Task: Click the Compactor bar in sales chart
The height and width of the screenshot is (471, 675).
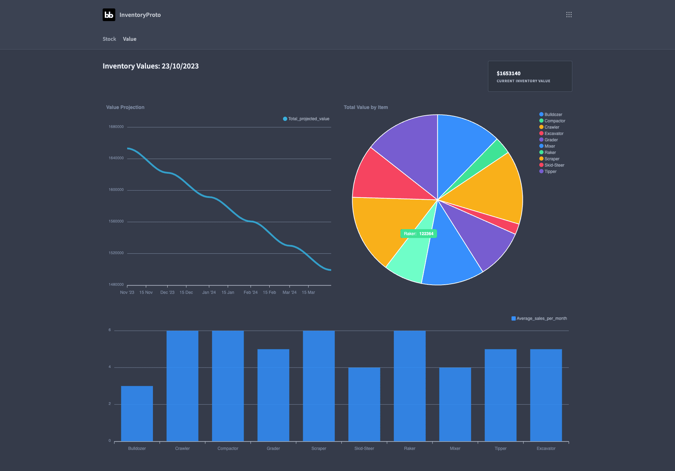Action: point(228,386)
